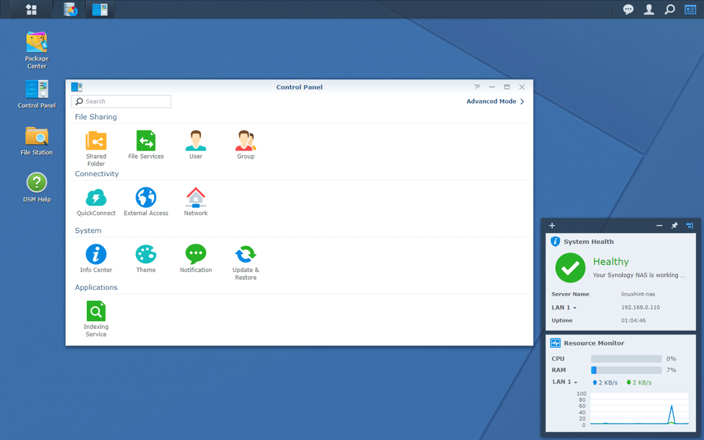Maximize the Control Panel window
The image size is (704, 440).
pyautogui.click(x=507, y=87)
